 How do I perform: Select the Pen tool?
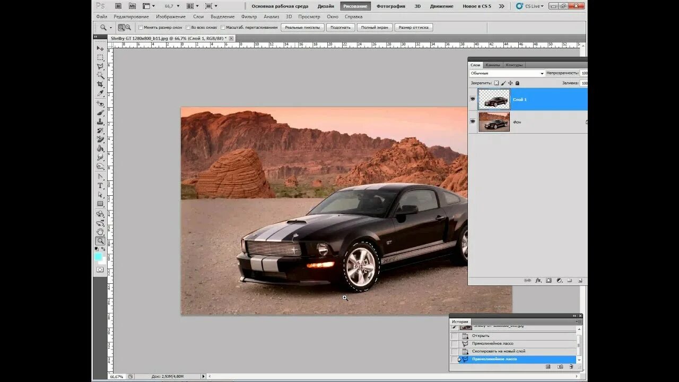(100, 177)
